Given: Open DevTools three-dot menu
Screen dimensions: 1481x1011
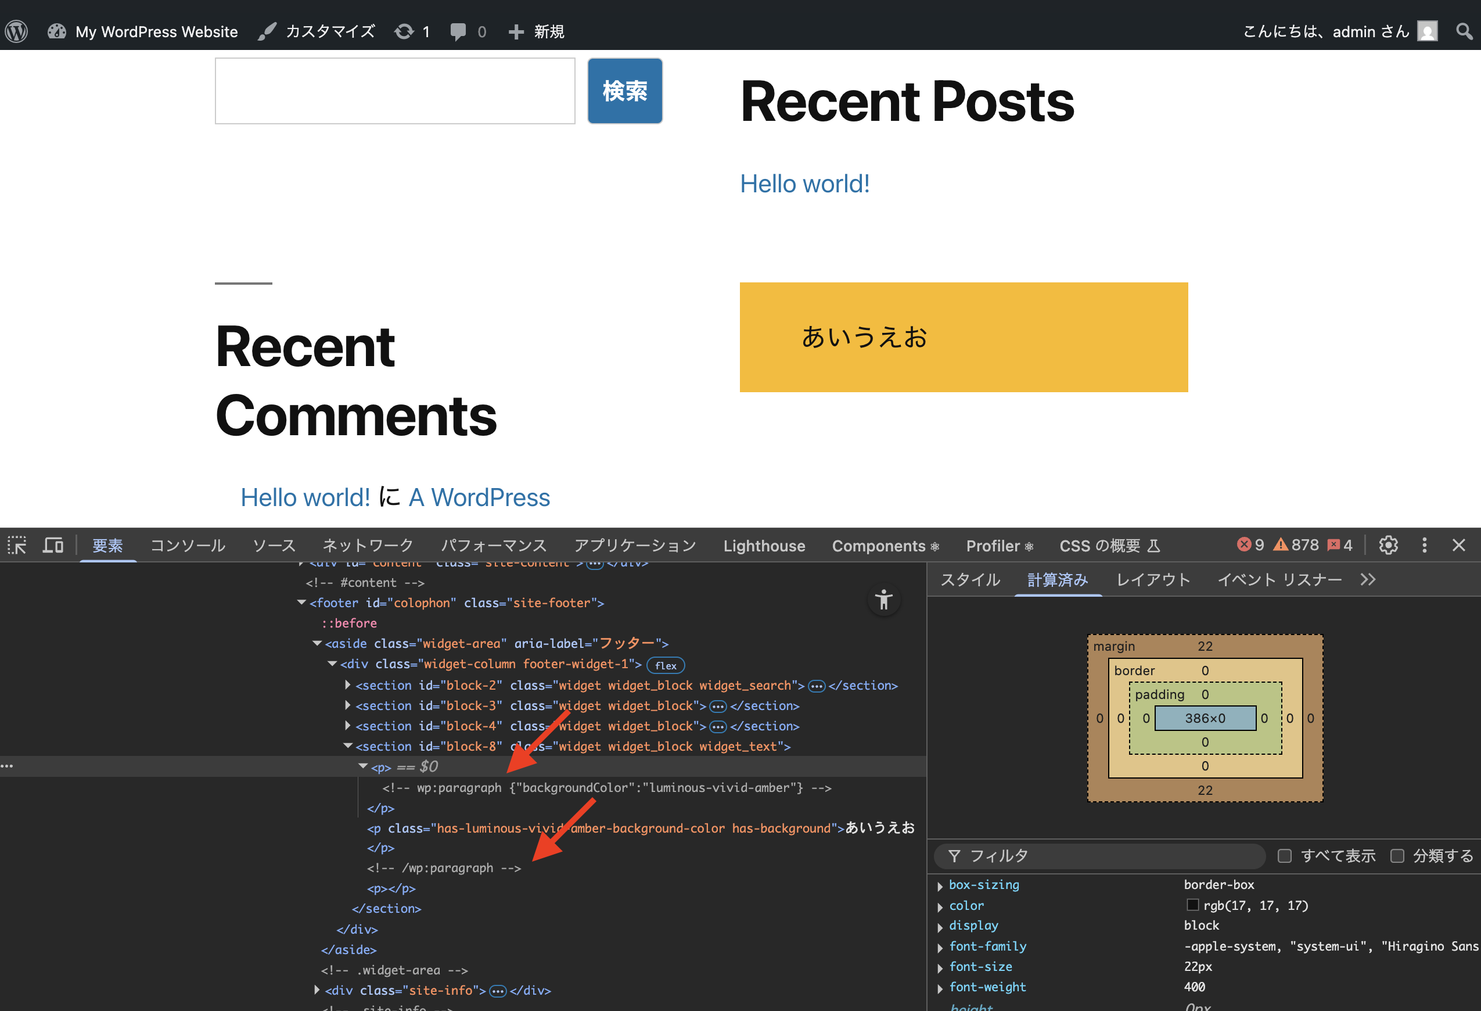Looking at the screenshot, I should pos(1424,546).
